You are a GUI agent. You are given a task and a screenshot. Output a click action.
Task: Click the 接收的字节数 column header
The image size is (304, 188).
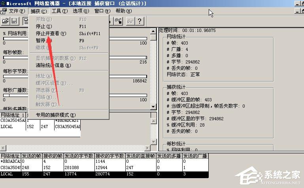tap(110, 156)
